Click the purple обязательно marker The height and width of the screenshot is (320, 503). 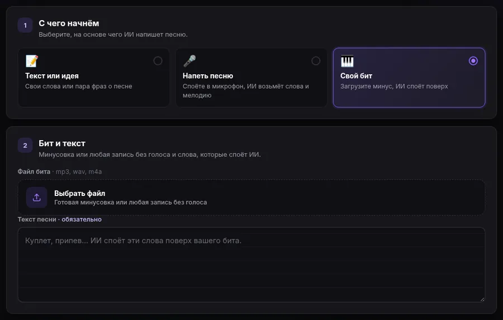click(x=82, y=219)
